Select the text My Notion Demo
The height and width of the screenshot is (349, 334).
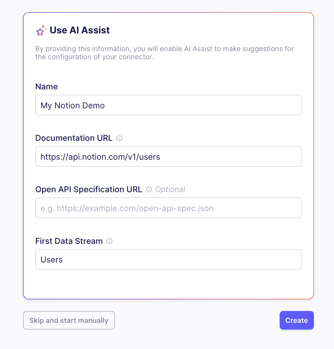[x=72, y=105]
